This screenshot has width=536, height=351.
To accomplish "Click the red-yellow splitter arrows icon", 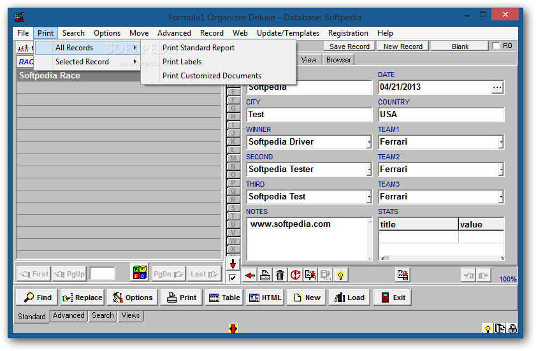I will click(x=233, y=329).
